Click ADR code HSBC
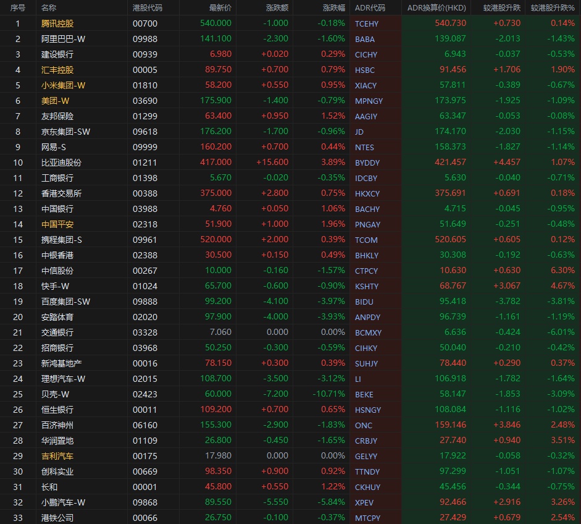The height and width of the screenshot is (524, 581). pyautogui.click(x=365, y=70)
